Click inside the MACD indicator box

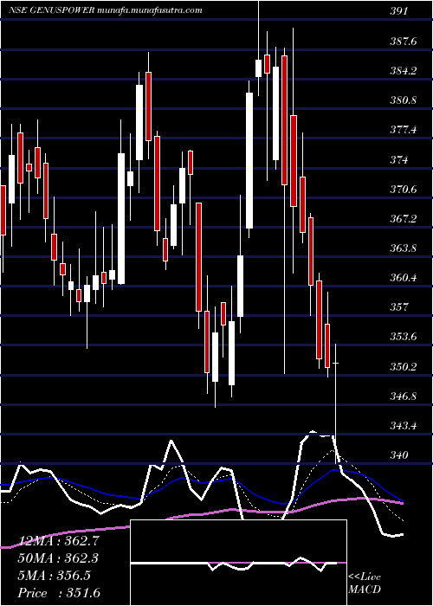[238, 563]
